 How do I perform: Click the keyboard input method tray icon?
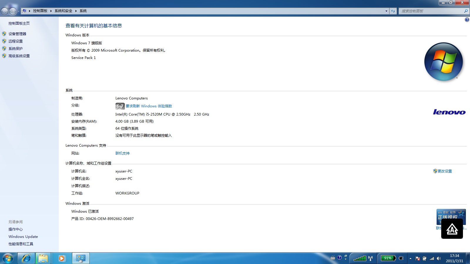pyautogui.click(x=333, y=258)
